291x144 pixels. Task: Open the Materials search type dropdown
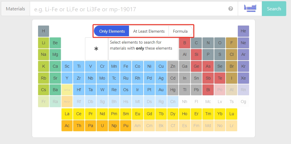coord(15,9)
